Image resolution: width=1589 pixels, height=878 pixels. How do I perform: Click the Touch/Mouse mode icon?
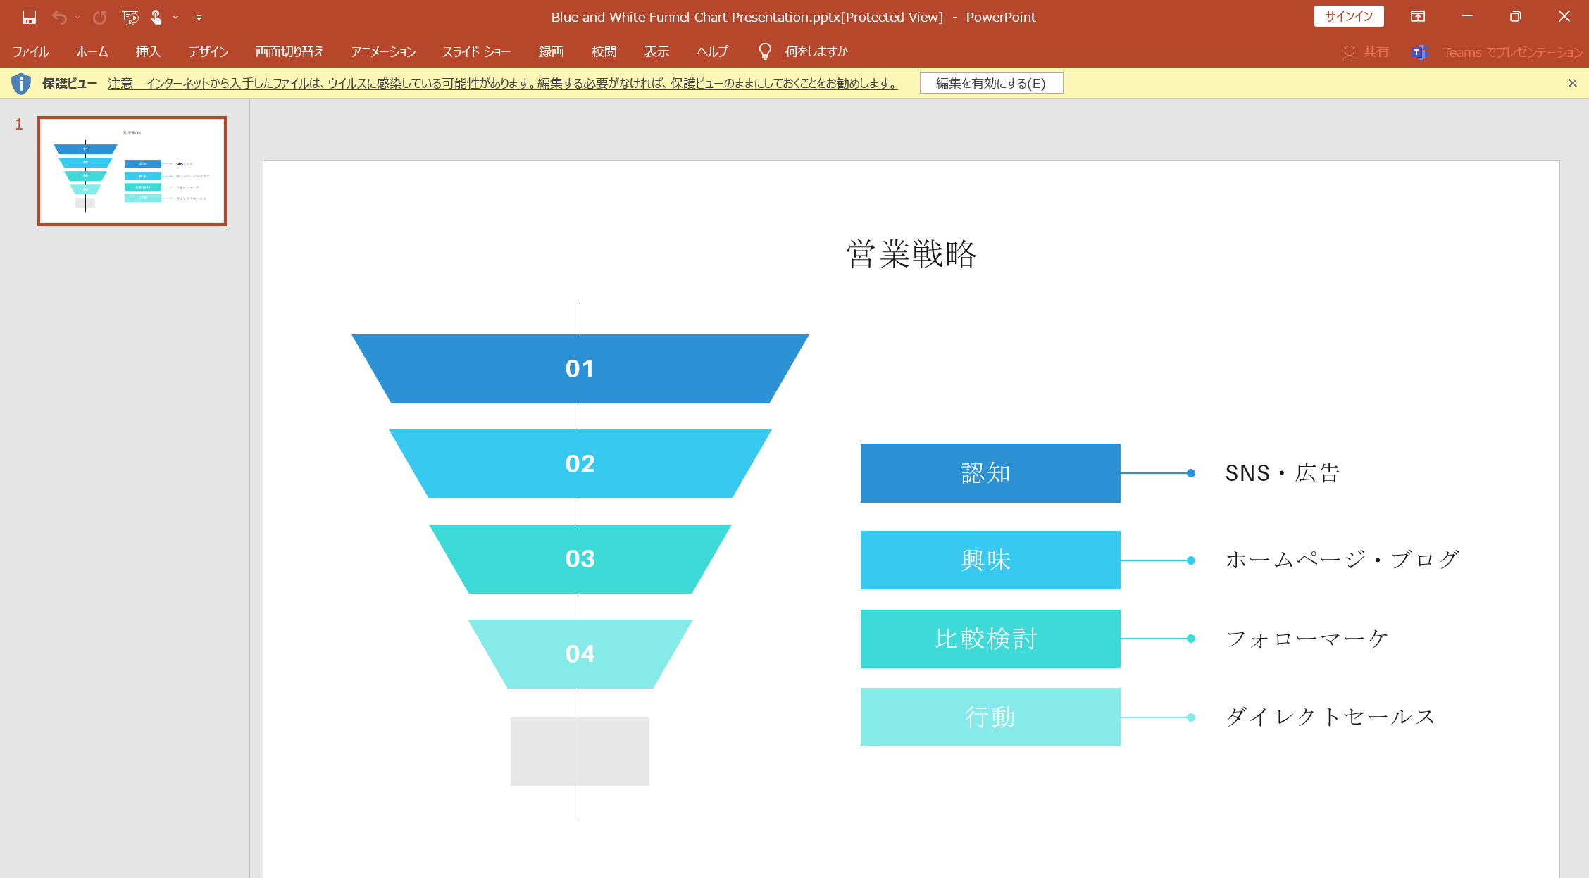coord(156,17)
